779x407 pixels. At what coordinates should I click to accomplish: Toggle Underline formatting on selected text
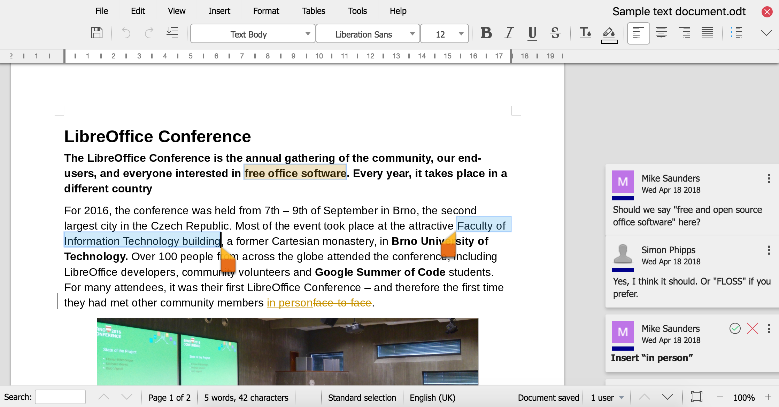point(531,34)
